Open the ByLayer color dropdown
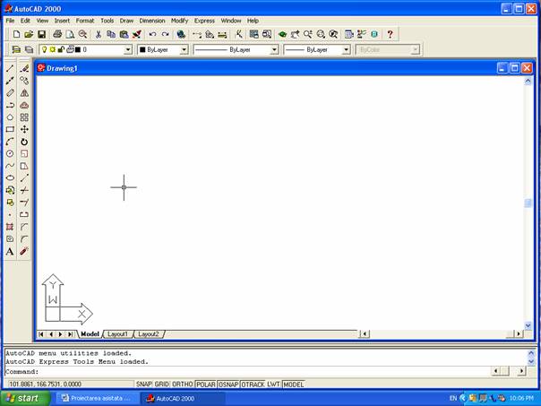The image size is (541, 406). pos(184,50)
